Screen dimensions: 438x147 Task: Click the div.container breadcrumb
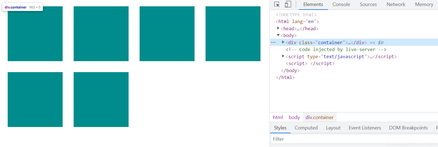coord(320,117)
